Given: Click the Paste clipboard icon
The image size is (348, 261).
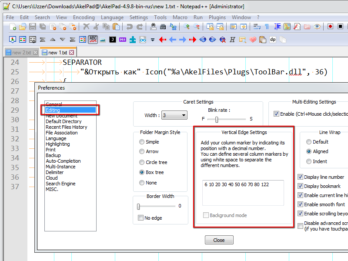Looking at the screenshot, I should (x=116, y=27).
